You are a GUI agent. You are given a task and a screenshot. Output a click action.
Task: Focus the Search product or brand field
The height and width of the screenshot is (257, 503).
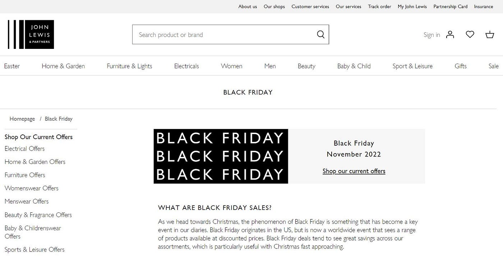[x=231, y=35]
